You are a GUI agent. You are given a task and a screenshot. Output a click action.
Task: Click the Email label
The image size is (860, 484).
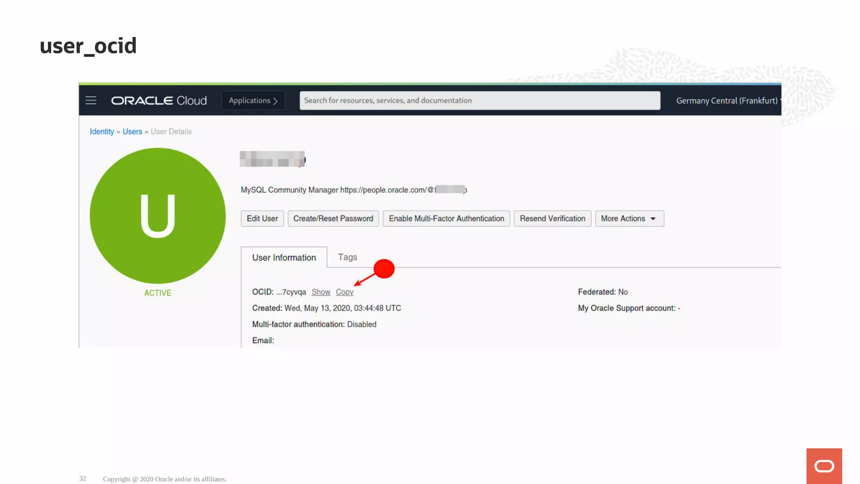coord(263,340)
